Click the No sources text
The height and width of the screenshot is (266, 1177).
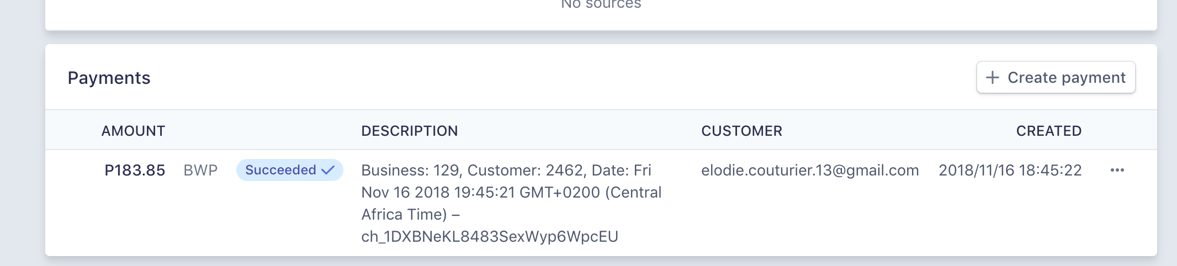point(601,4)
